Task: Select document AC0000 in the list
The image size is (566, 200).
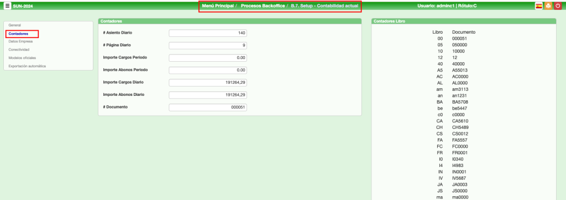Action: click(460, 77)
